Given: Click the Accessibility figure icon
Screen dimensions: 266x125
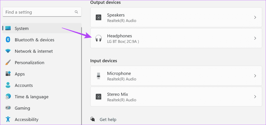Looking at the screenshot, I should pos(8,119).
